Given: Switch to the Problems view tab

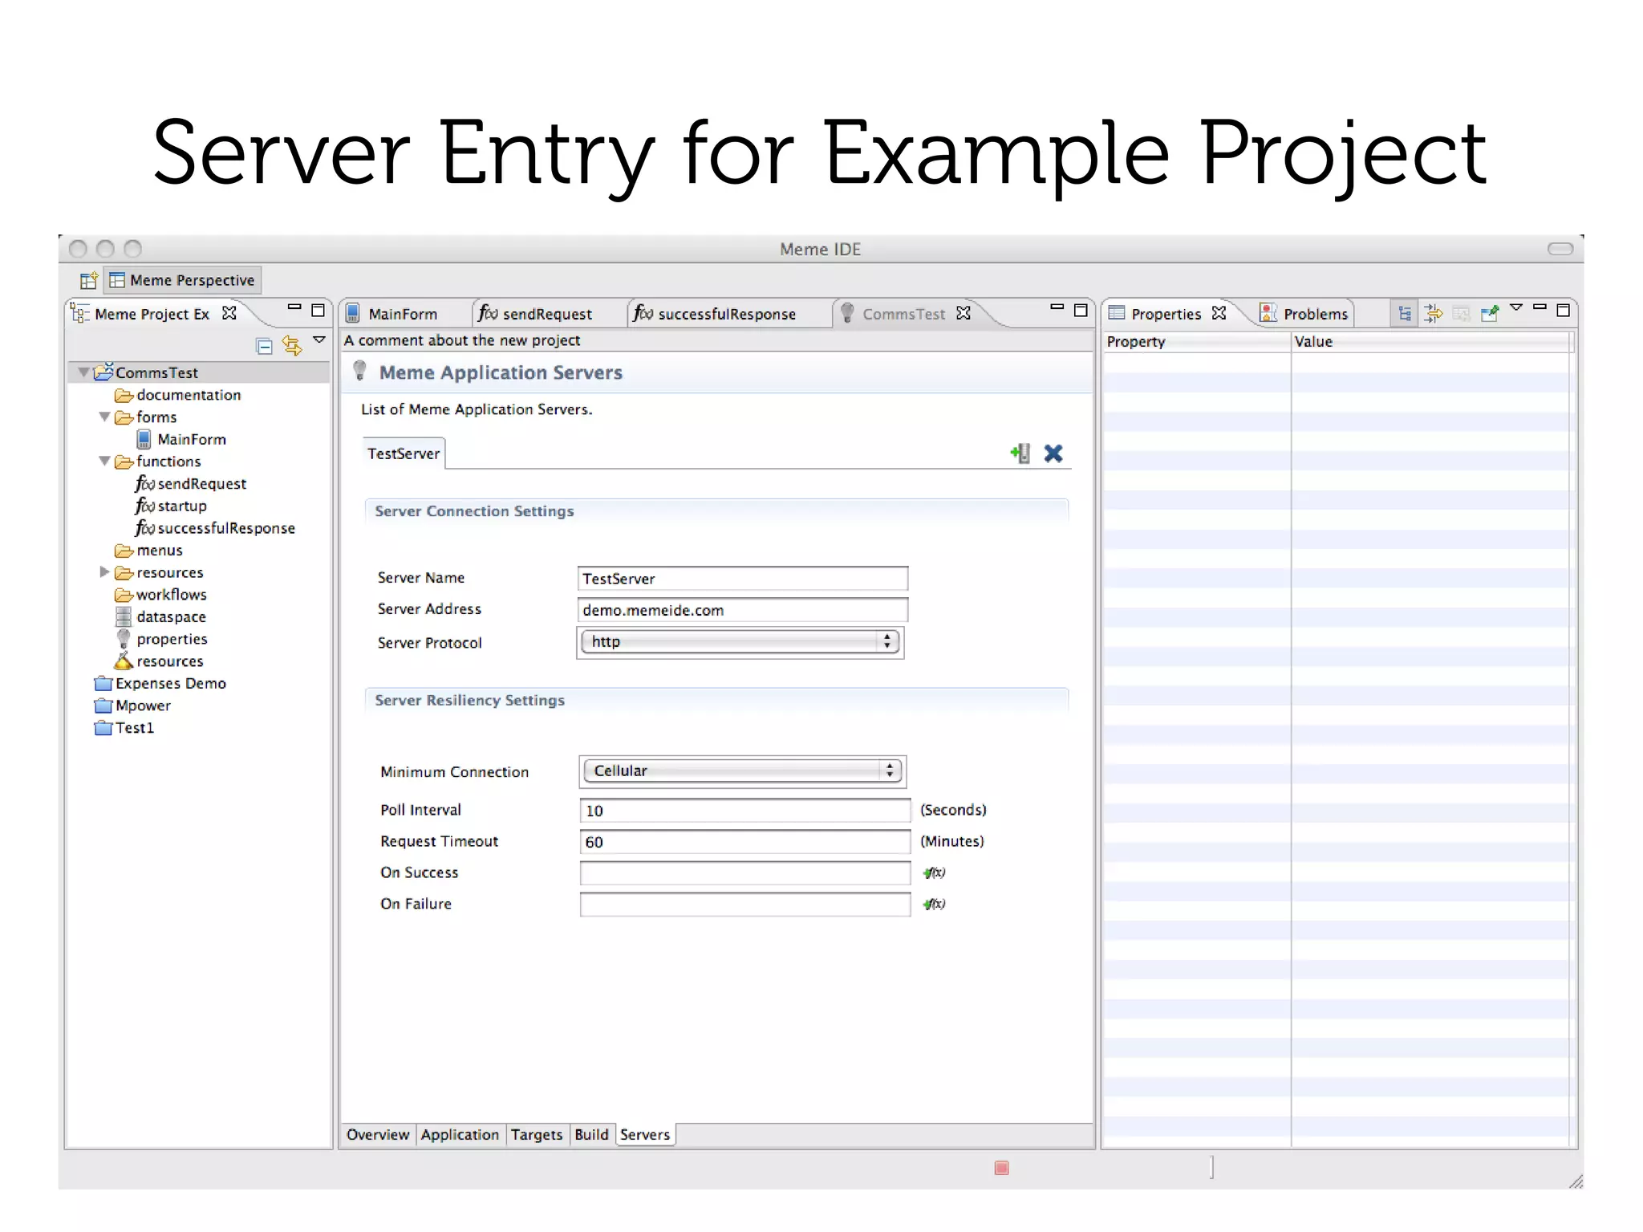Looking at the screenshot, I should (1304, 314).
